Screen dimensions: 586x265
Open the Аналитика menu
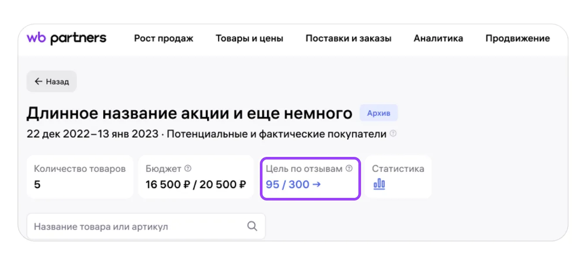click(x=438, y=38)
